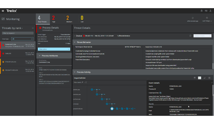Select the highlighted powershell.exe gear node
Screen dimensions: 214x124
[x=112, y=109]
